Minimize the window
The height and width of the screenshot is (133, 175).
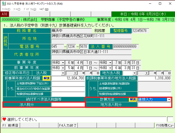(150, 4)
